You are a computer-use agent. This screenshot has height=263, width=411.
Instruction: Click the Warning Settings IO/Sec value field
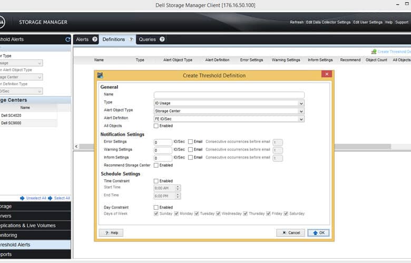(x=163, y=150)
